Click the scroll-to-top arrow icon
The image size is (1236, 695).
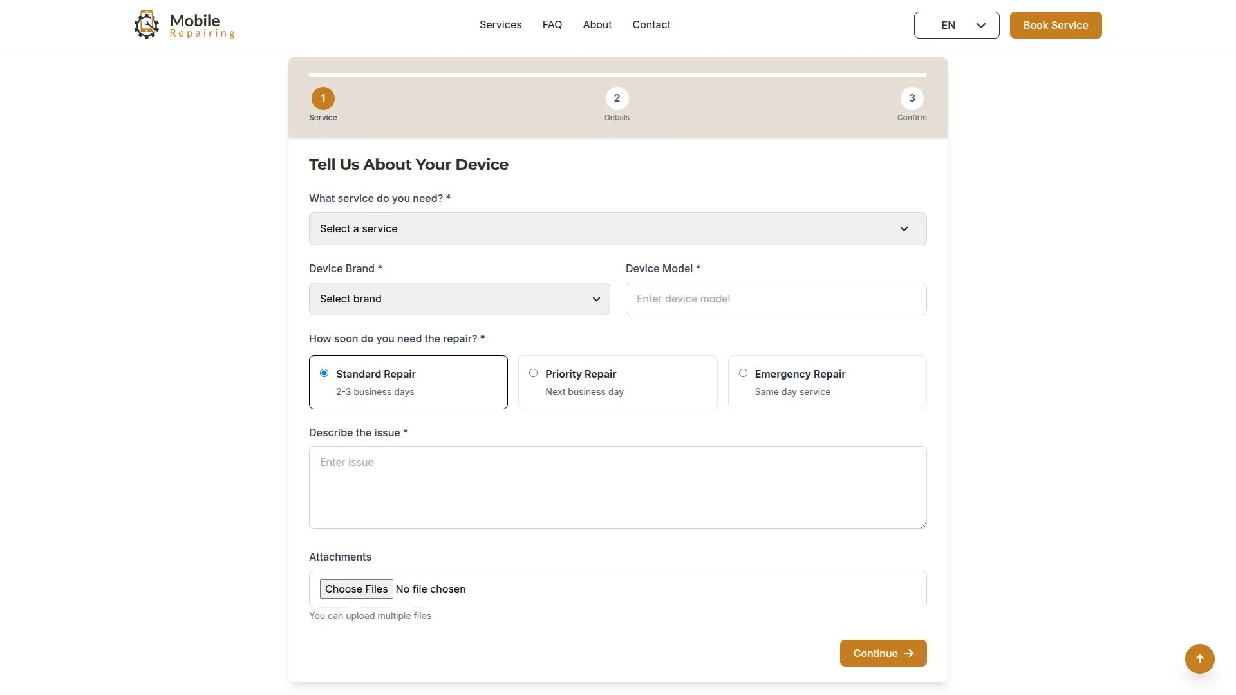[1200, 659]
